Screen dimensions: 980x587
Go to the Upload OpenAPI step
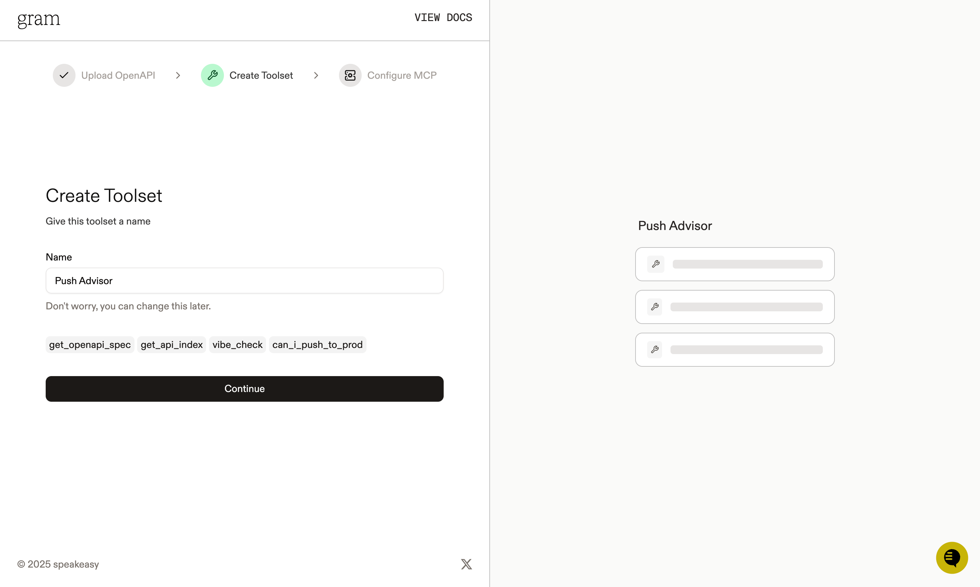click(x=118, y=75)
